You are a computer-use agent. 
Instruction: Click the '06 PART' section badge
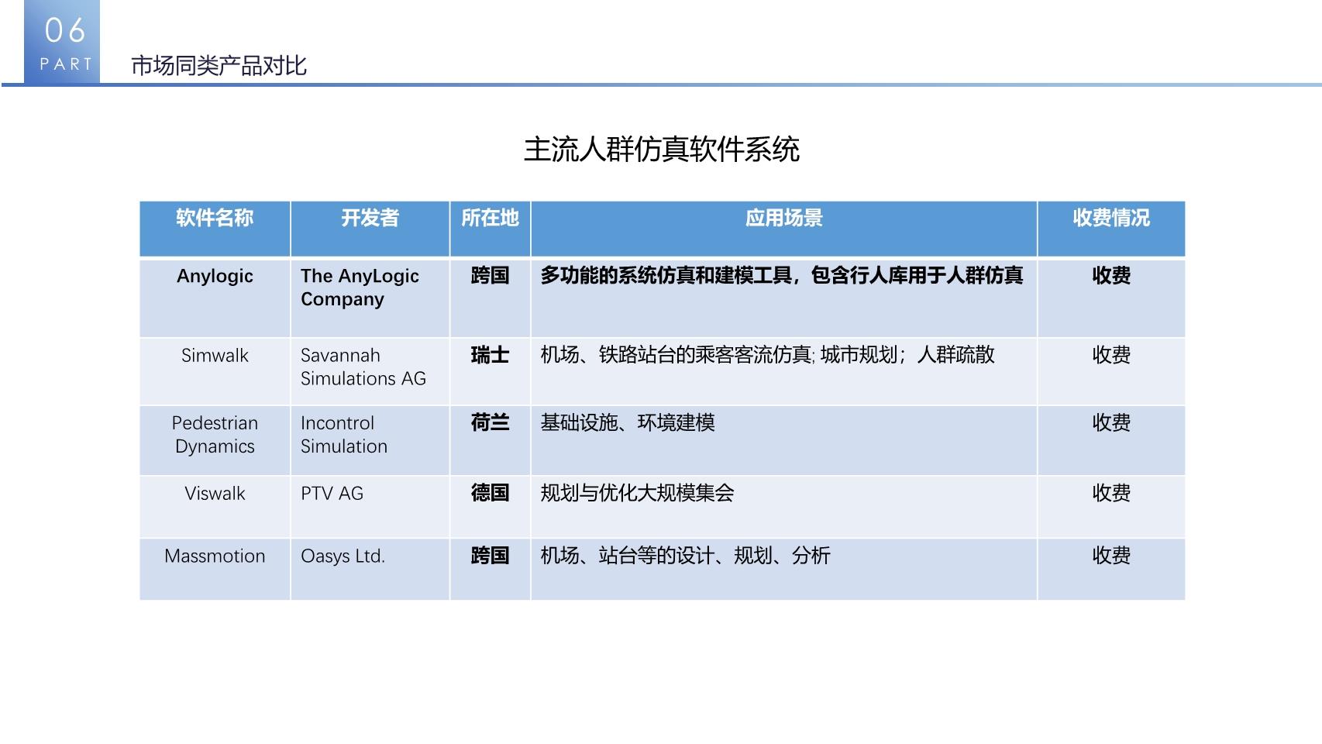click(62, 42)
